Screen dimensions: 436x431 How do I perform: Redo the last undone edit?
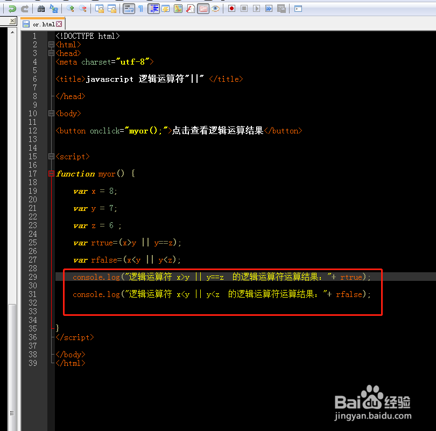point(25,9)
